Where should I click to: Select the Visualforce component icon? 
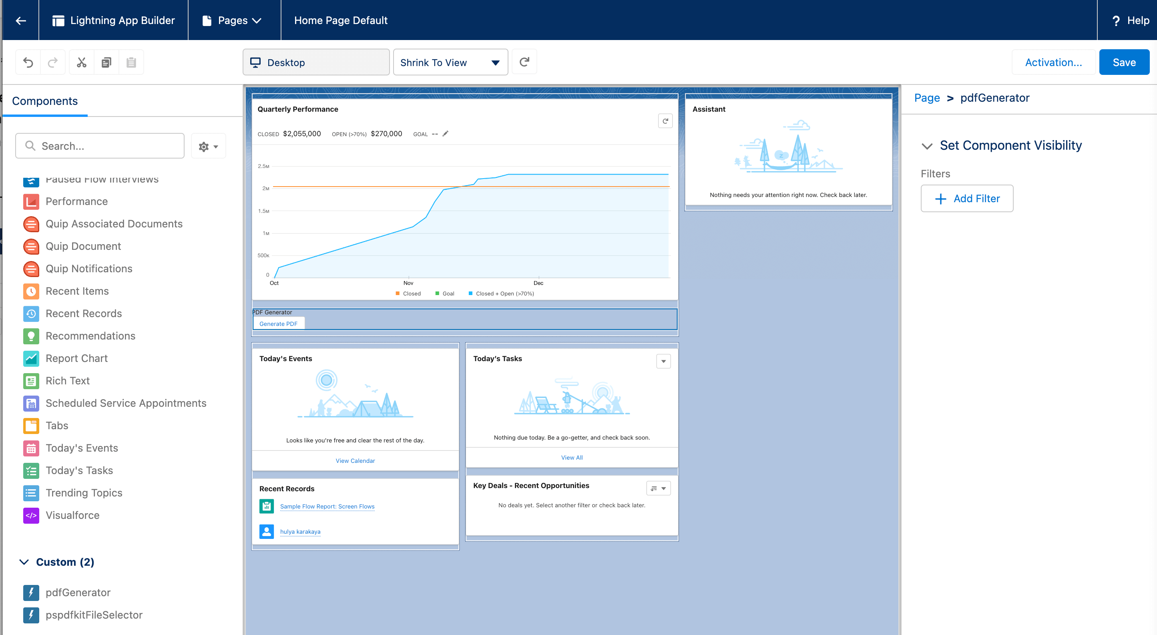[30, 515]
